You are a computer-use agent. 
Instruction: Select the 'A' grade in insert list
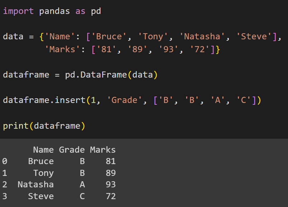216,100
